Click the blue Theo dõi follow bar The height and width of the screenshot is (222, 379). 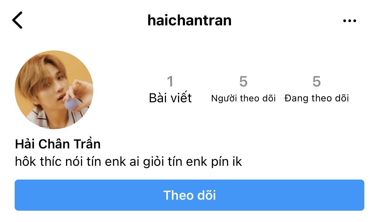coord(189,195)
